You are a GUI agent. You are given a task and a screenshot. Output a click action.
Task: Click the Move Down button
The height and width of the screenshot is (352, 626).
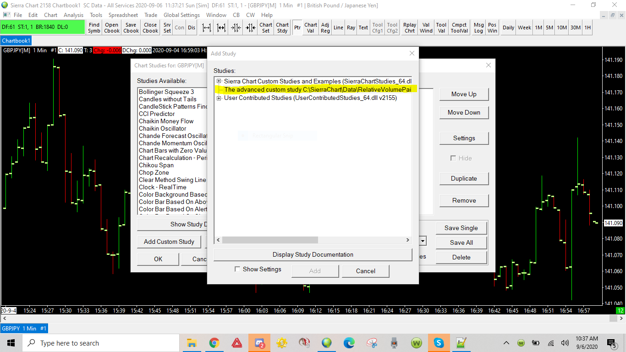(x=464, y=112)
